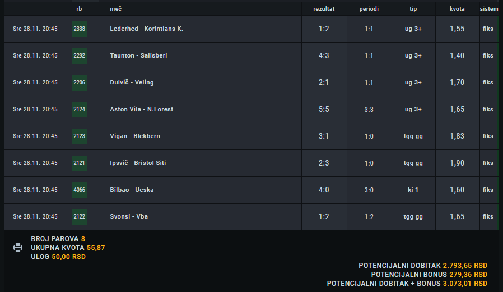
Task: Click the green 2206 match number badge
Action: click(x=79, y=82)
